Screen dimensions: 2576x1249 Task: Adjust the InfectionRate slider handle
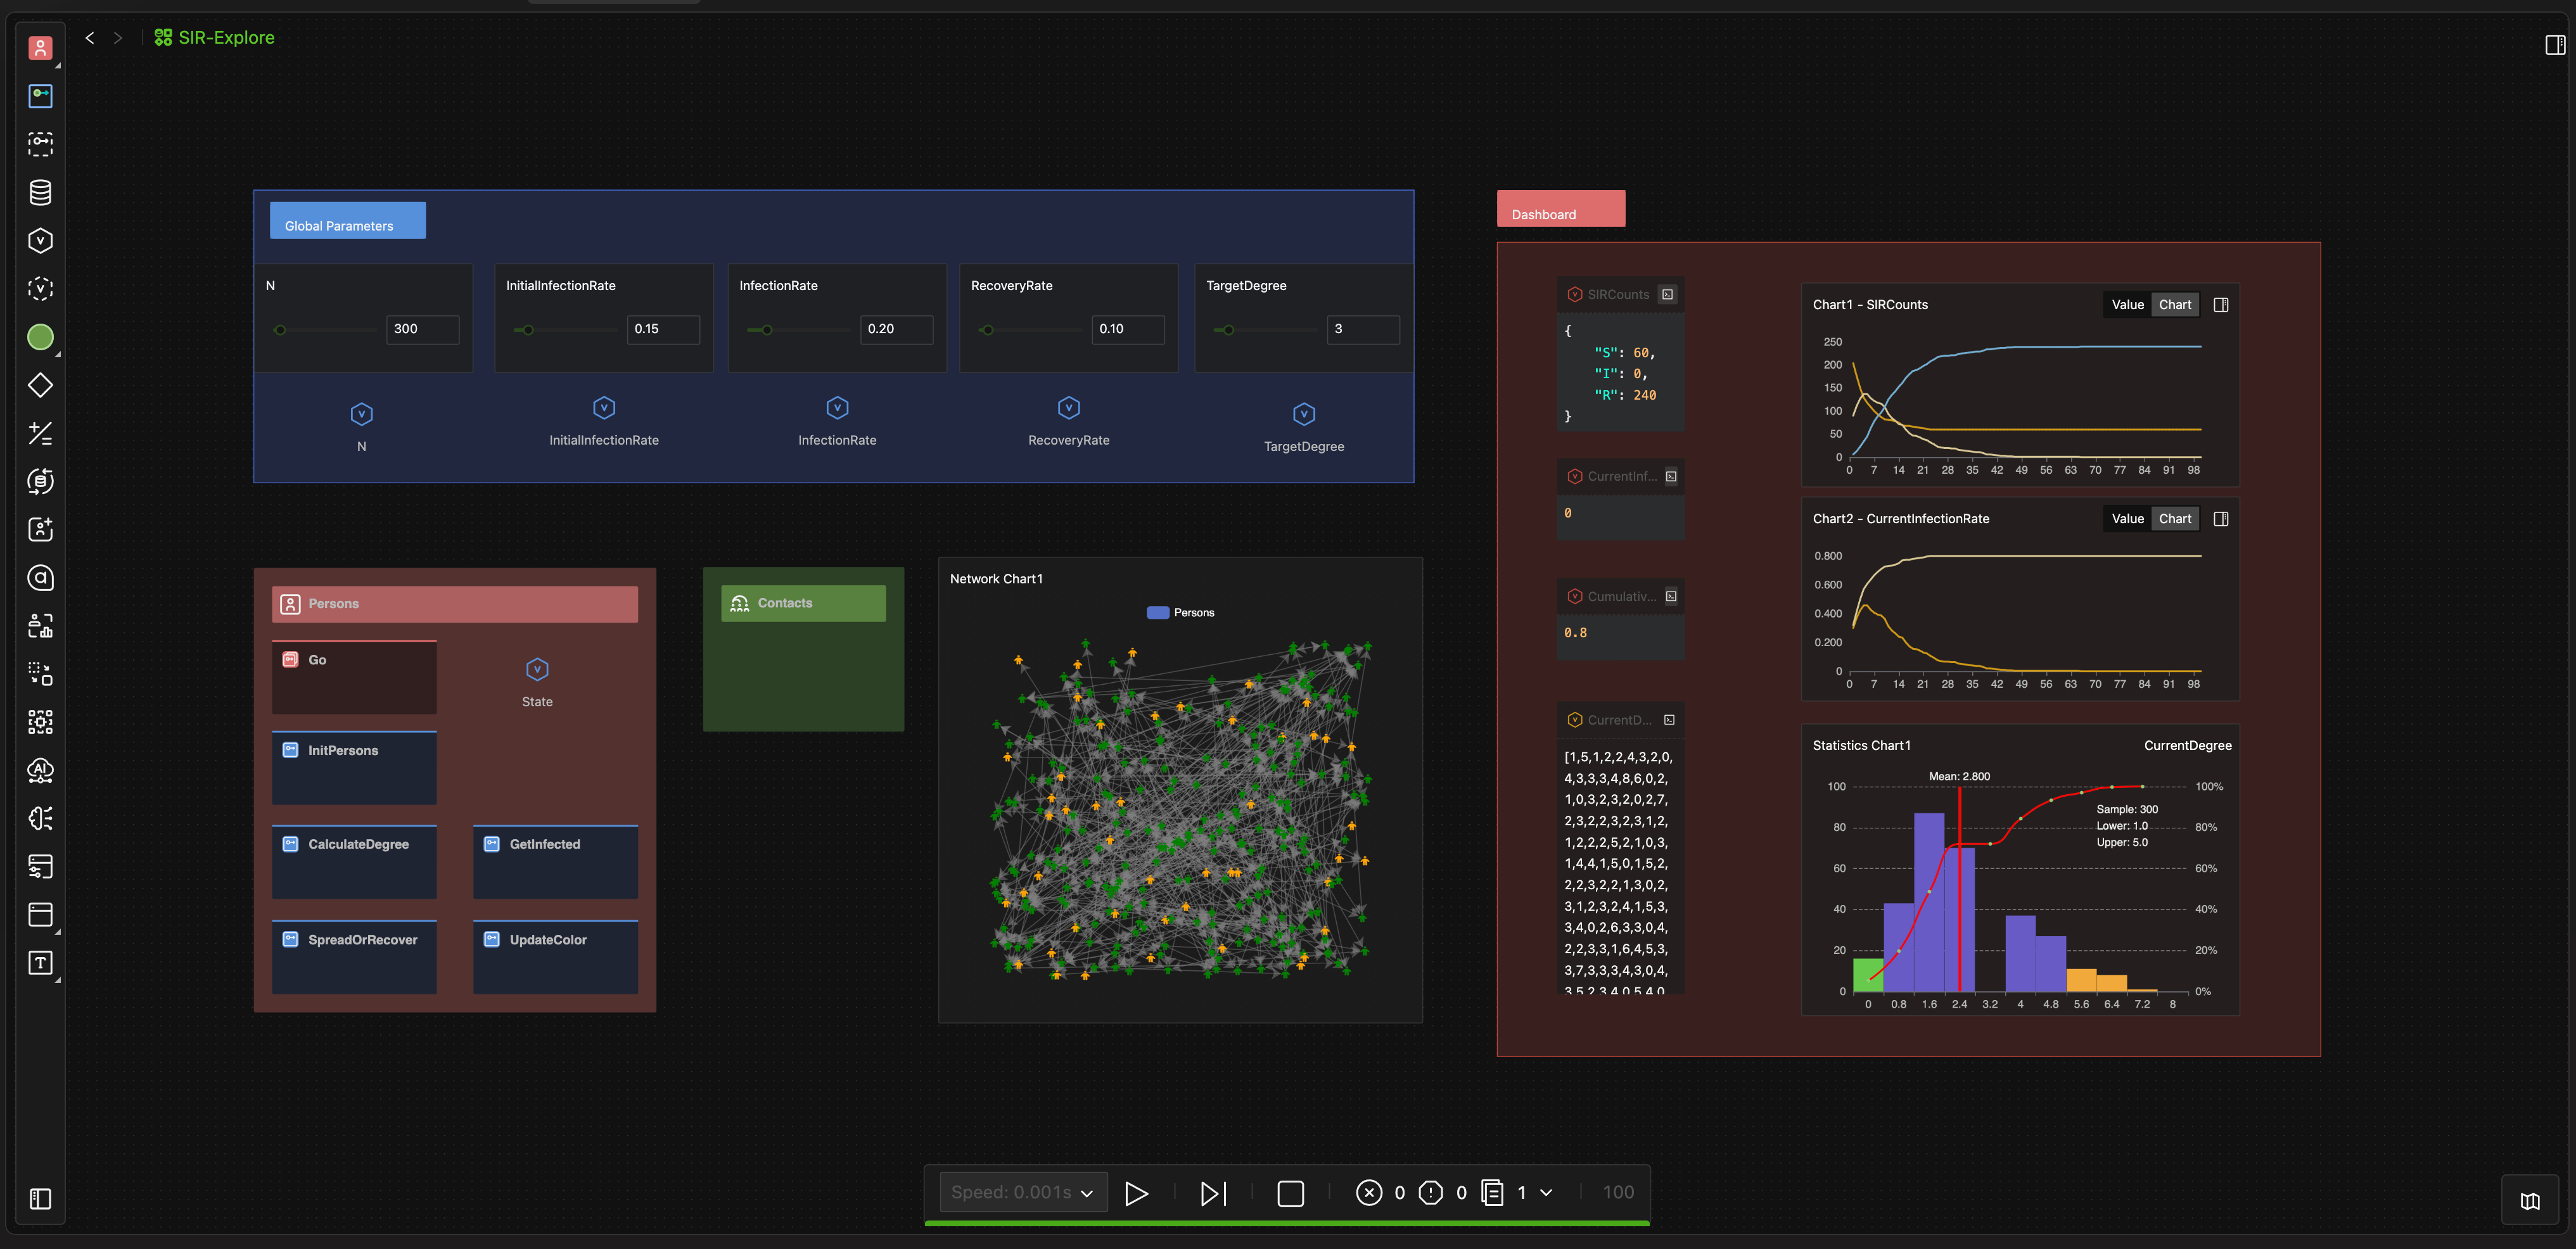[x=767, y=330]
